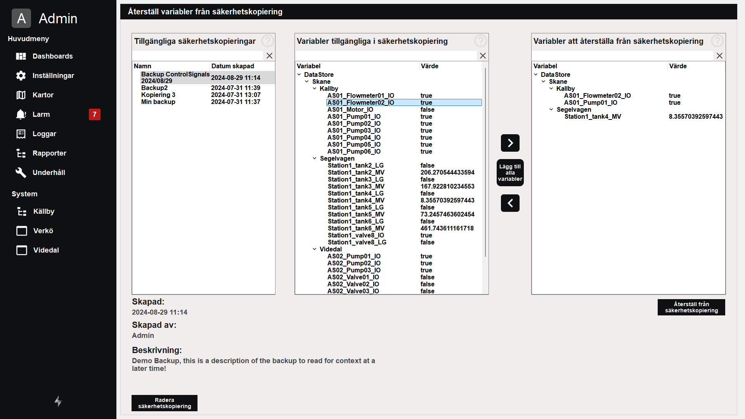Click the Underhåll wrench icon
The image size is (745, 419).
click(x=21, y=173)
